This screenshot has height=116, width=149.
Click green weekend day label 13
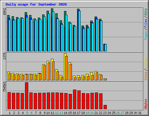tap(61, 113)
